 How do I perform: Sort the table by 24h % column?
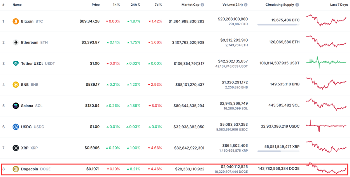(x=135, y=5)
